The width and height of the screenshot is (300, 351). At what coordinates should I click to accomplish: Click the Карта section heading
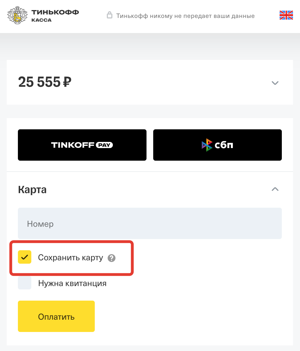point(32,190)
